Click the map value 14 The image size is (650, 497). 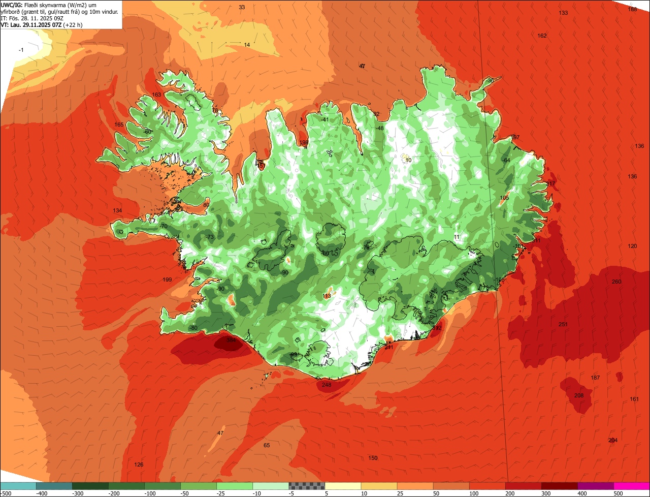pyautogui.click(x=247, y=45)
